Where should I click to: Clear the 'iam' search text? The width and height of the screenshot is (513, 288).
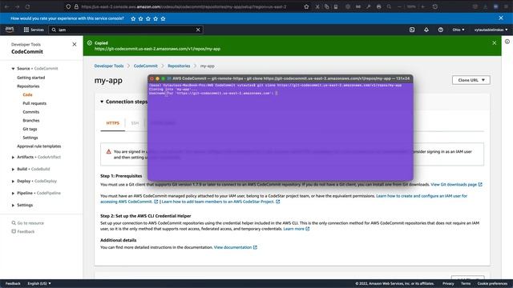click(x=198, y=30)
